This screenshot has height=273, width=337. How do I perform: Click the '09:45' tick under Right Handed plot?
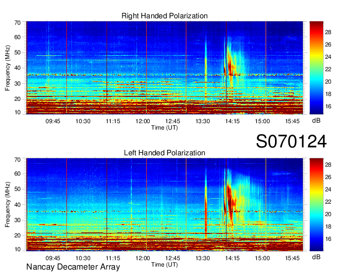[53, 121]
